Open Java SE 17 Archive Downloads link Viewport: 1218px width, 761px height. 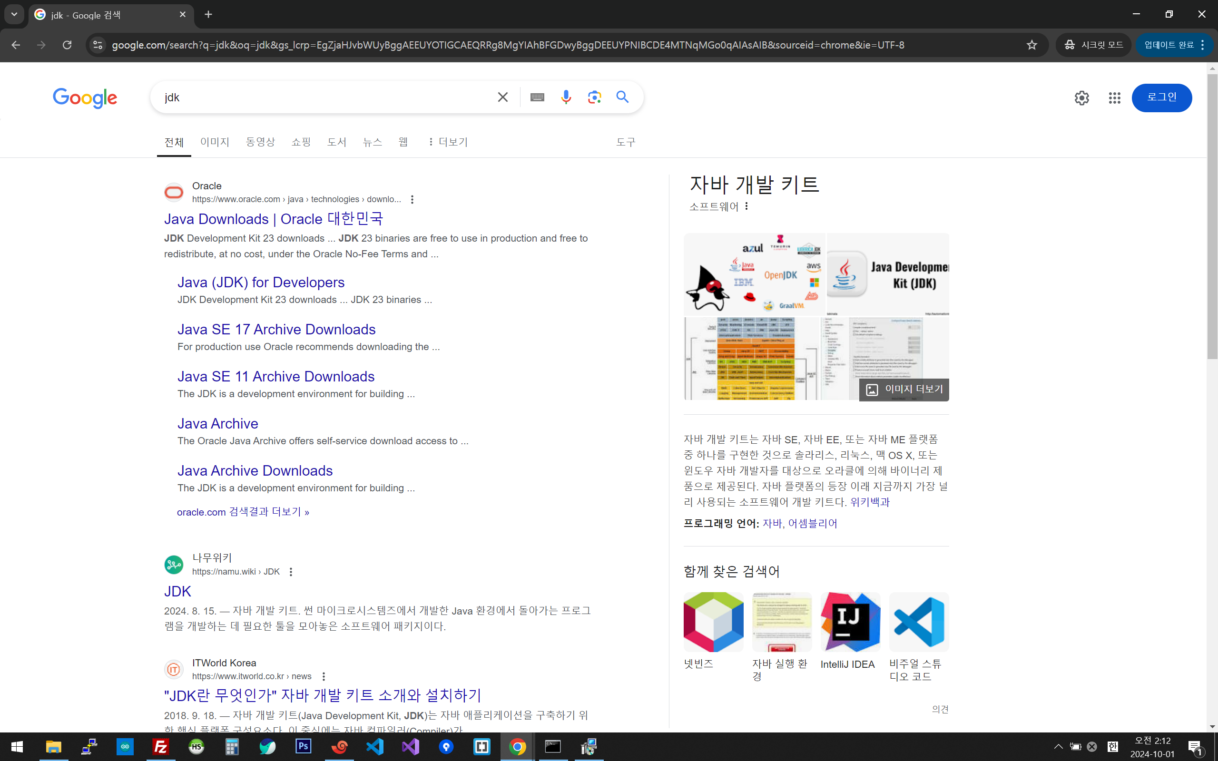coord(276,329)
